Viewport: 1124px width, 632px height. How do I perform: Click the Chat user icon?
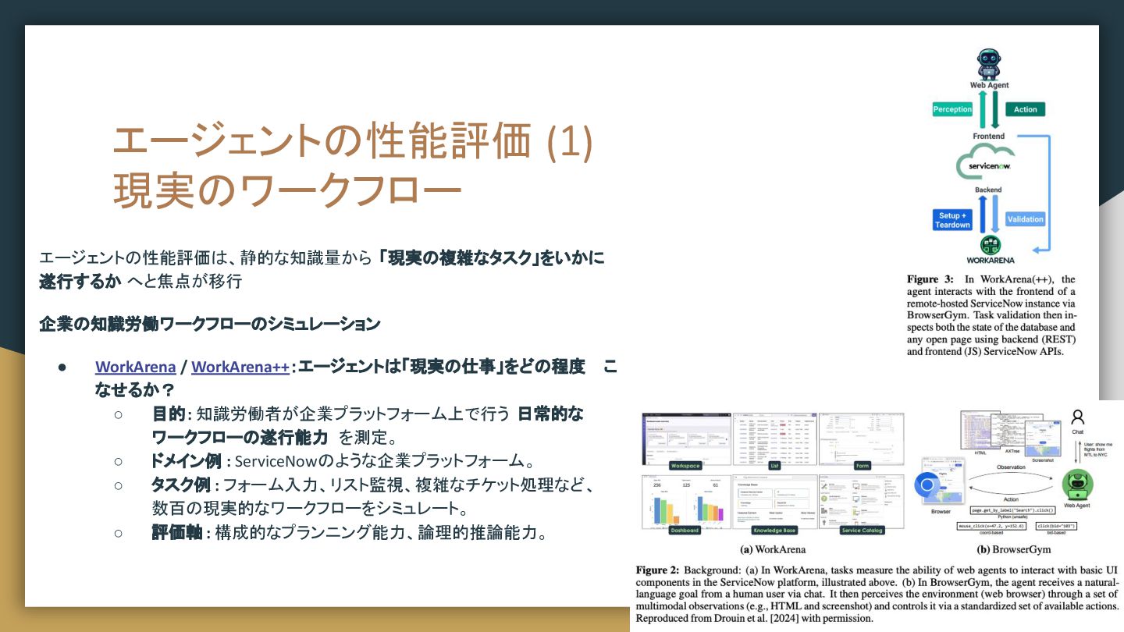pos(1078,417)
